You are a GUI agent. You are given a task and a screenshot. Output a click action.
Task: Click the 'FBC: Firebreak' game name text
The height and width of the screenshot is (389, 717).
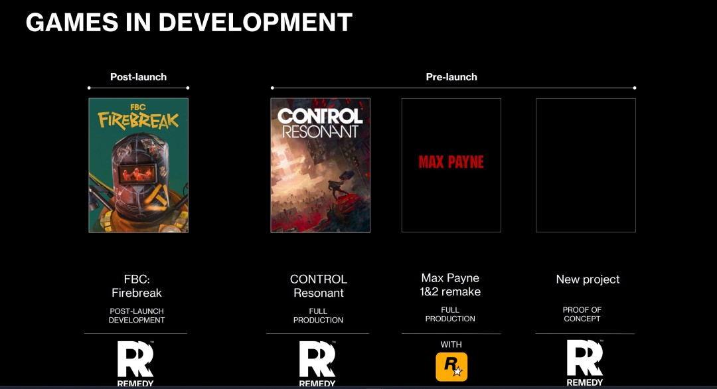tap(137, 286)
